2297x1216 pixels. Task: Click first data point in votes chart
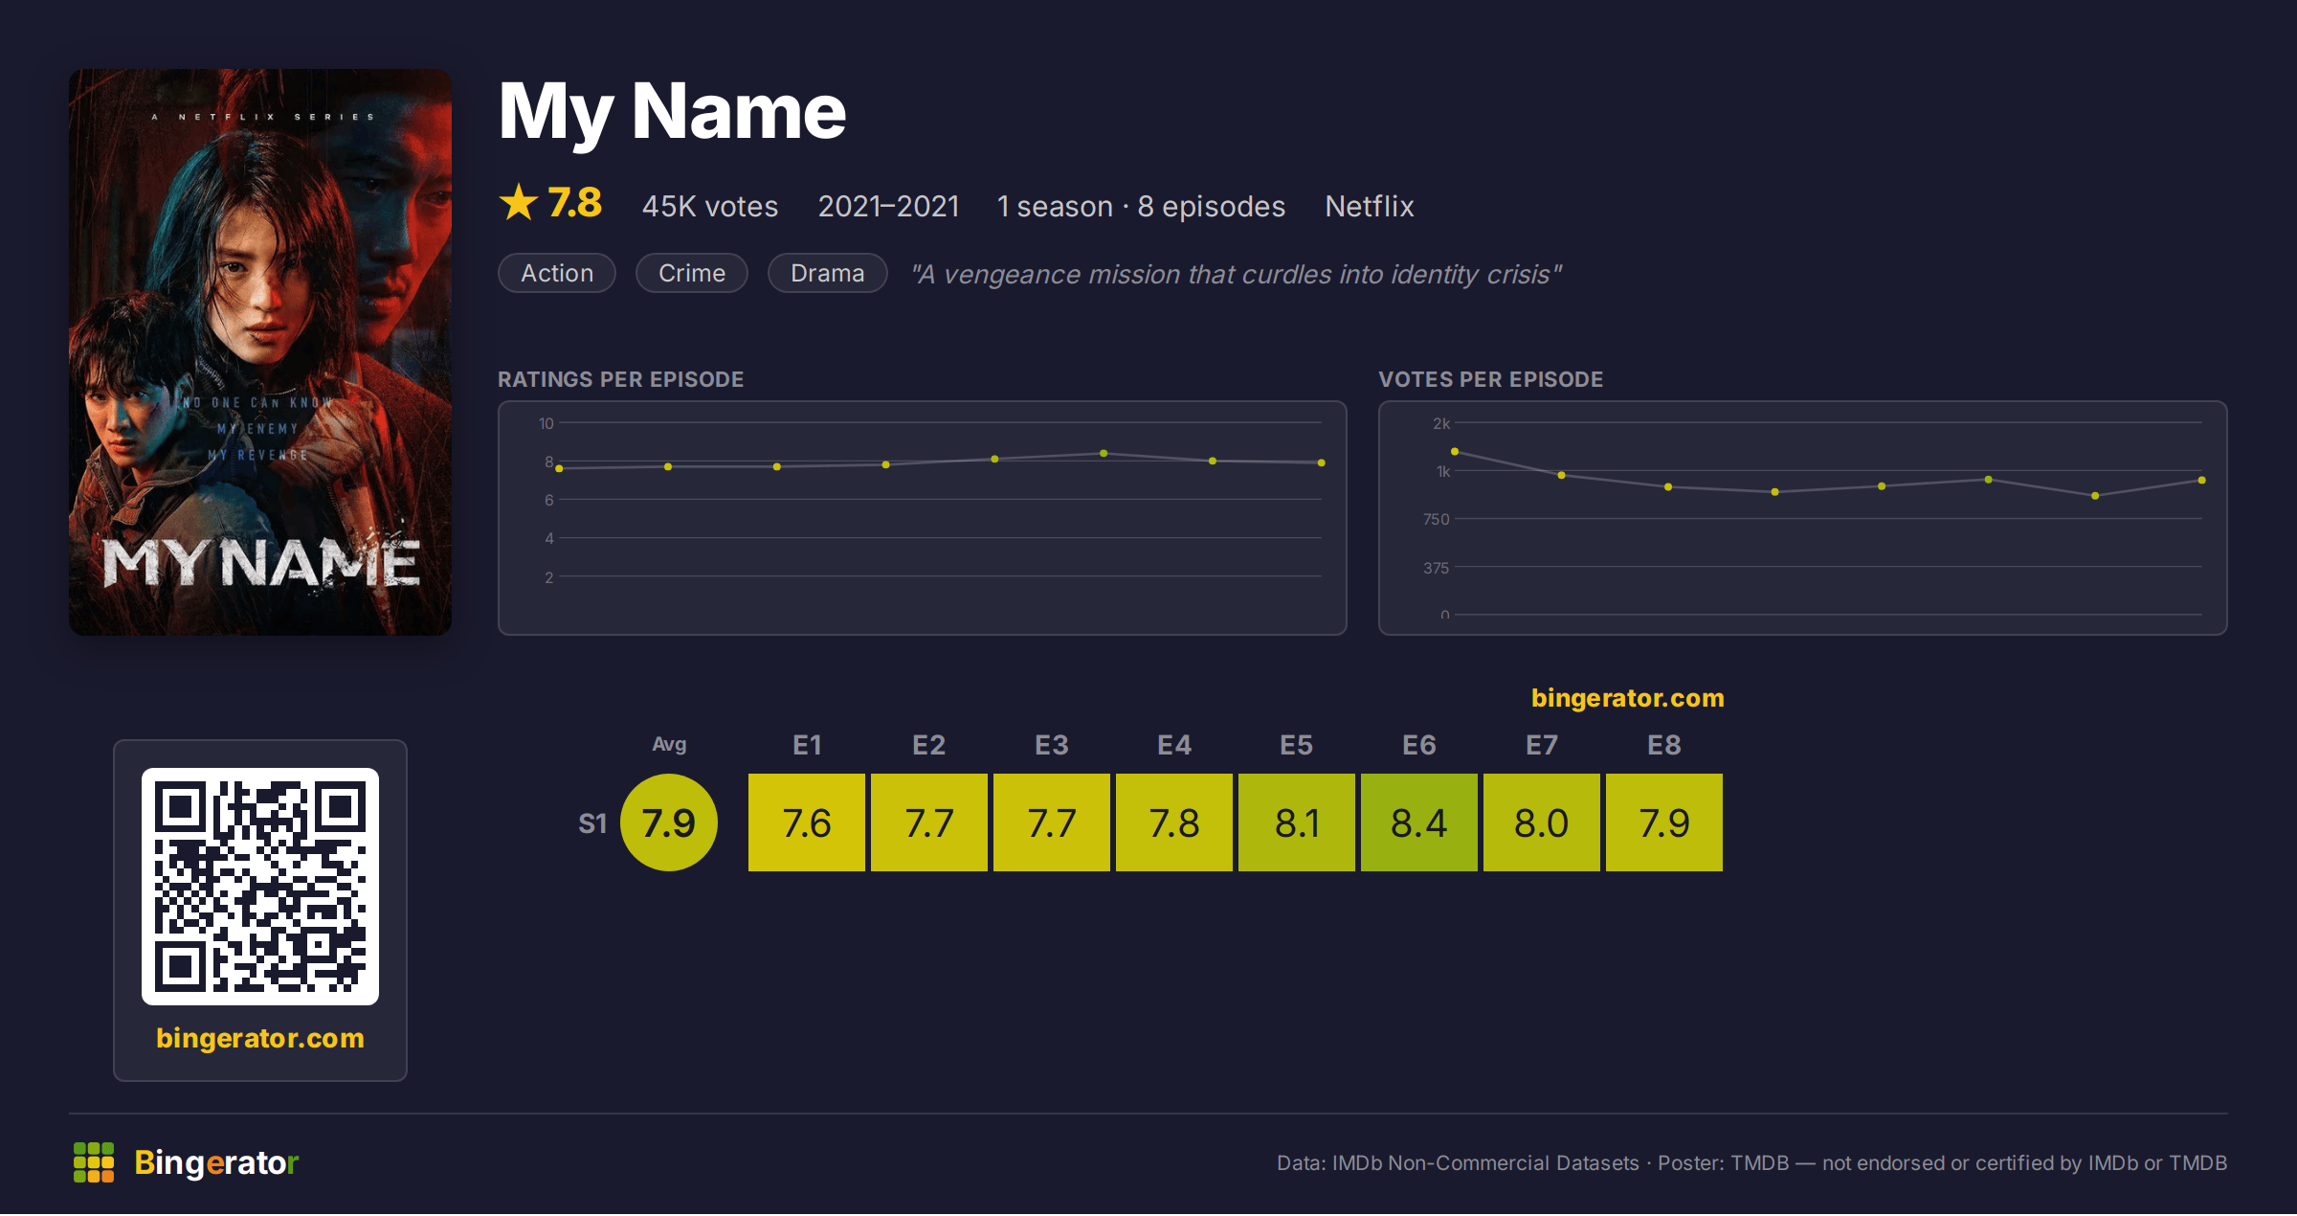pos(1455,451)
